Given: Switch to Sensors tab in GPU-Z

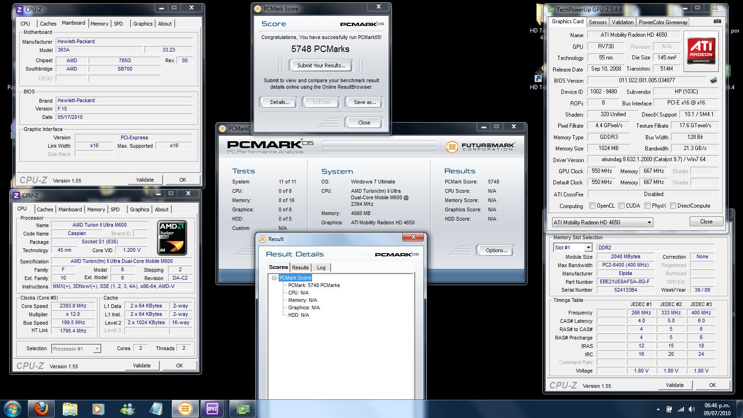Looking at the screenshot, I should tap(598, 22).
